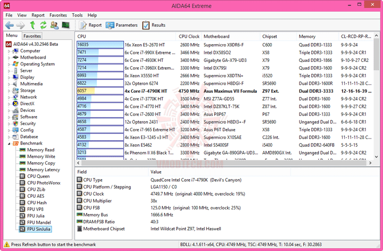Expand the Operating System tree node
The height and width of the screenshot is (251, 383).
[9, 64]
